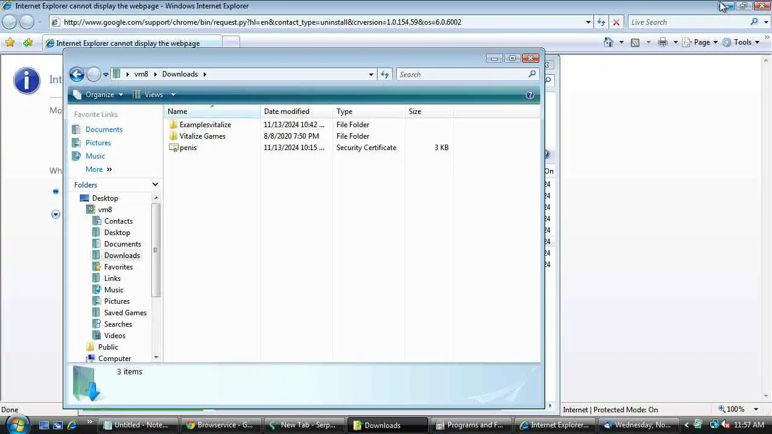
Task: Collapse the Folders pane chevron
Action: click(x=155, y=185)
